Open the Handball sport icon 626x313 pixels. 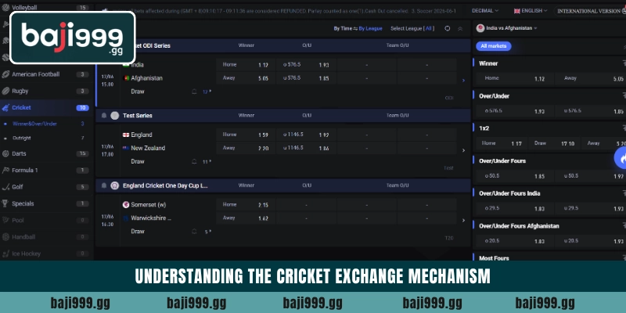[5, 237]
